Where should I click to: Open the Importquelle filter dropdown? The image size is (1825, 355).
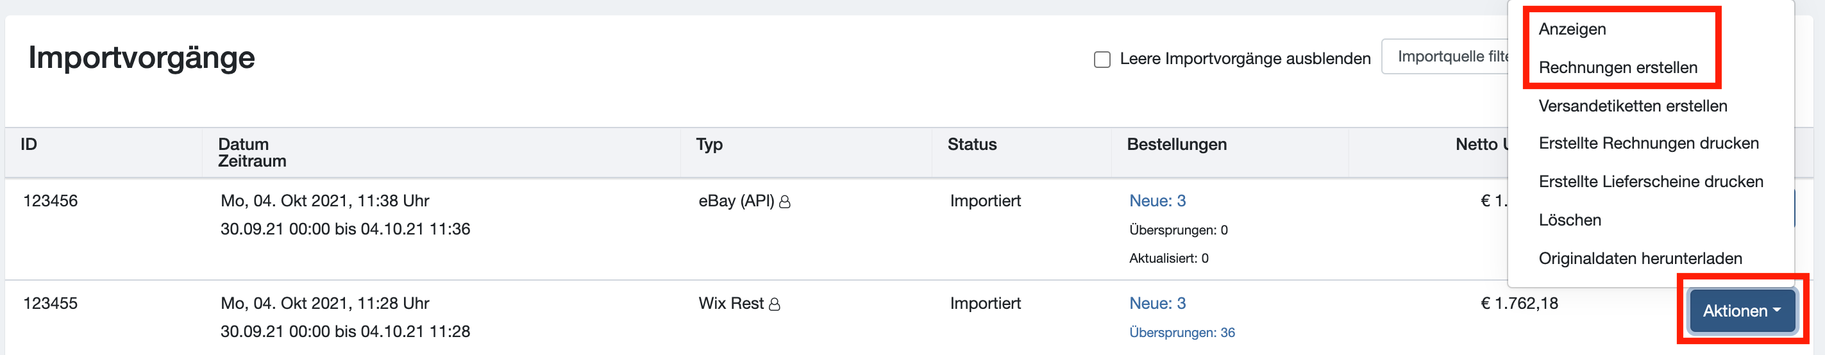pyautogui.click(x=1445, y=56)
